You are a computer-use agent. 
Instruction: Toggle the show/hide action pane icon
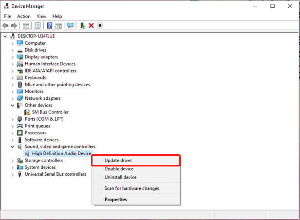(x=58, y=26)
